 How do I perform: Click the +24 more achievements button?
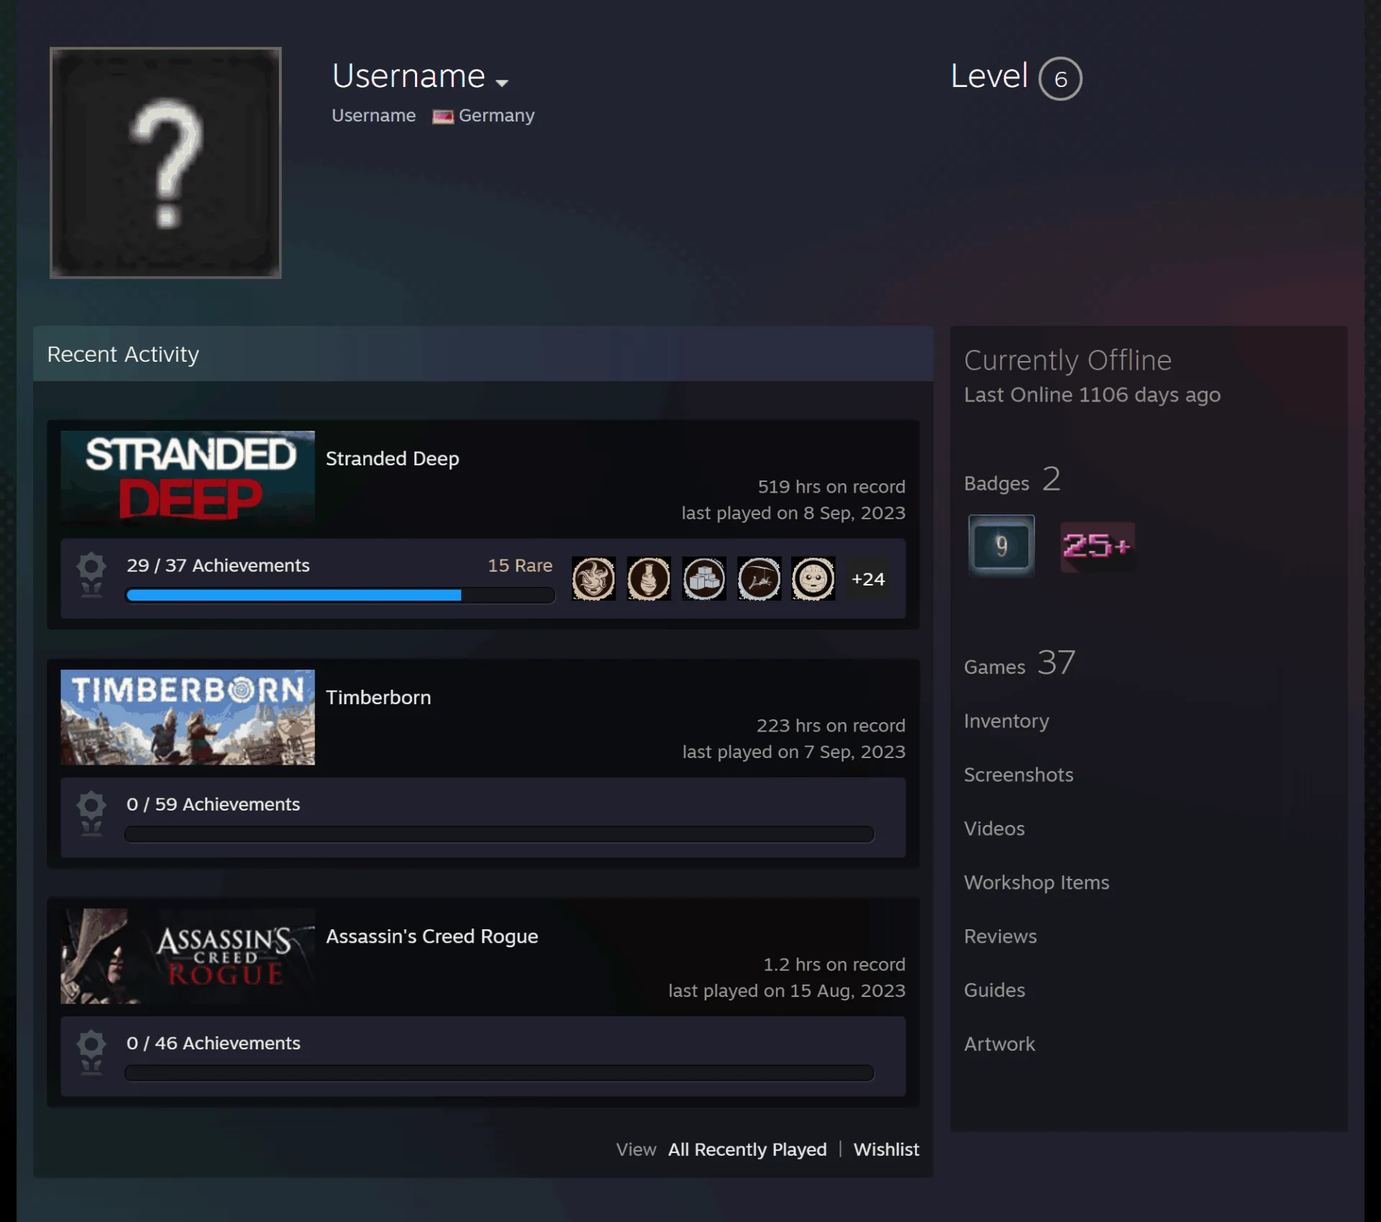click(x=868, y=579)
